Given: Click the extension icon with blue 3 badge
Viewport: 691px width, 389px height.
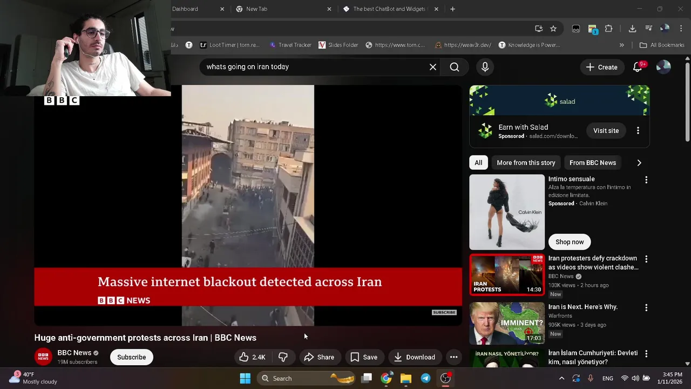Looking at the screenshot, I should point(592,29).
